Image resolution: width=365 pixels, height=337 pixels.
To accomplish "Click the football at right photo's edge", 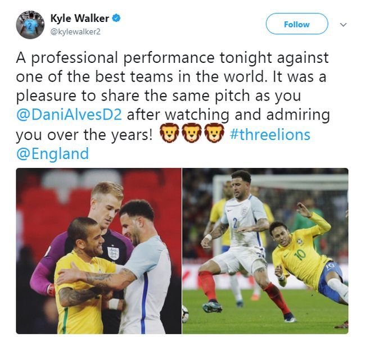I will click(x=185, y=314).
